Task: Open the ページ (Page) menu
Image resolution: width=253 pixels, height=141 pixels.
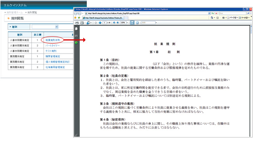Action: click(x=233, y=18)
